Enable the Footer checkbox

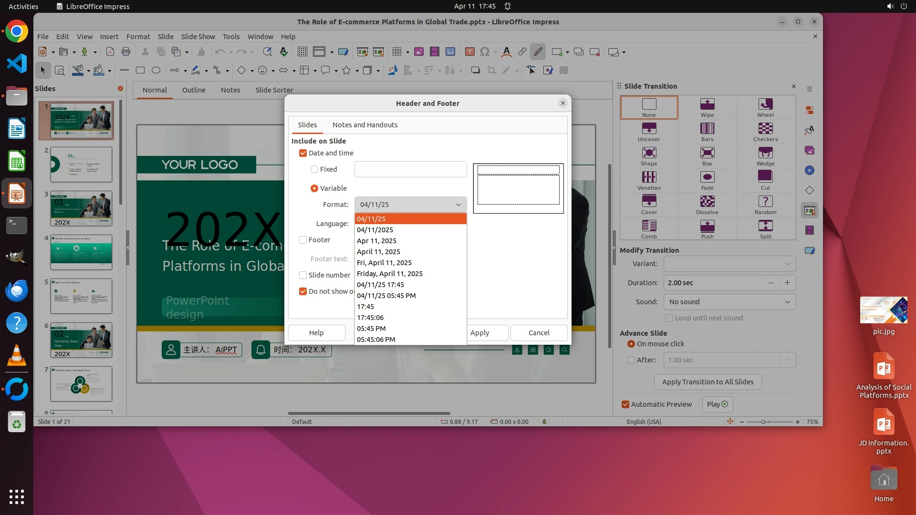(x=303, y=240)
